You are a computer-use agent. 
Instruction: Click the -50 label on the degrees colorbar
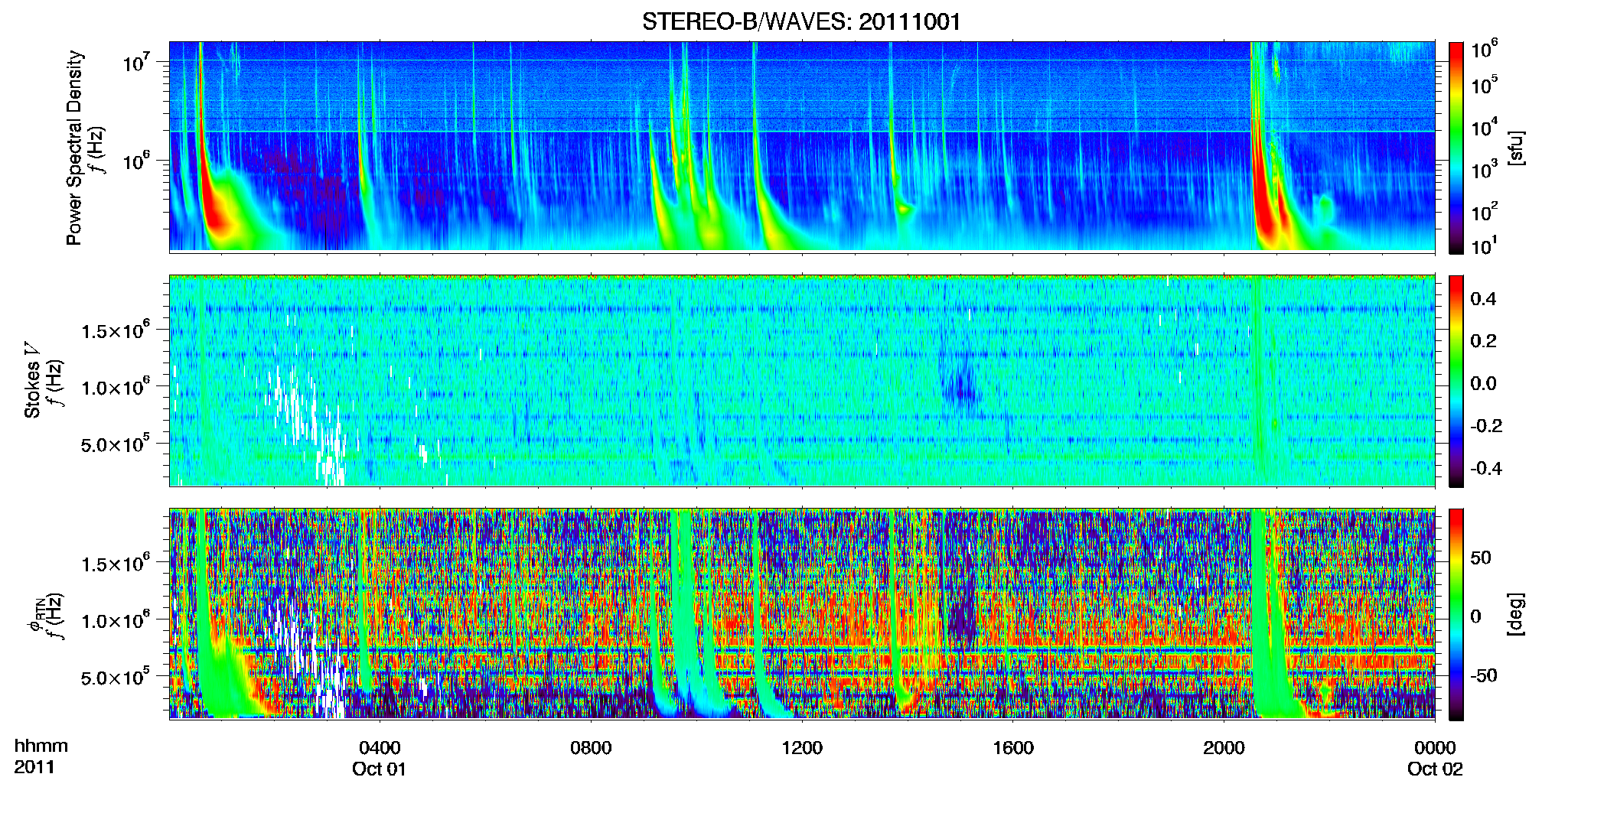(1484, 676)
